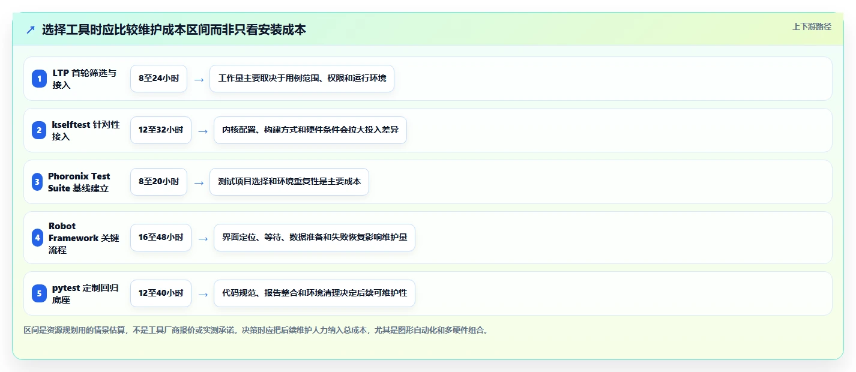Select the Phoronix Test Suite 基线建立 label

click(x=79, y=182)
